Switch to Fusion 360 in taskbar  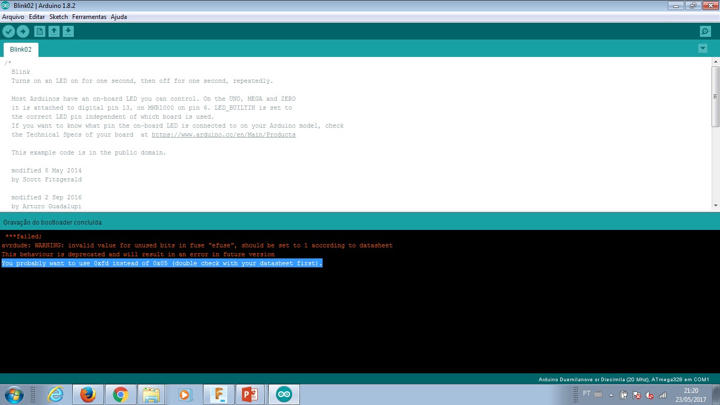click(218, 394)
